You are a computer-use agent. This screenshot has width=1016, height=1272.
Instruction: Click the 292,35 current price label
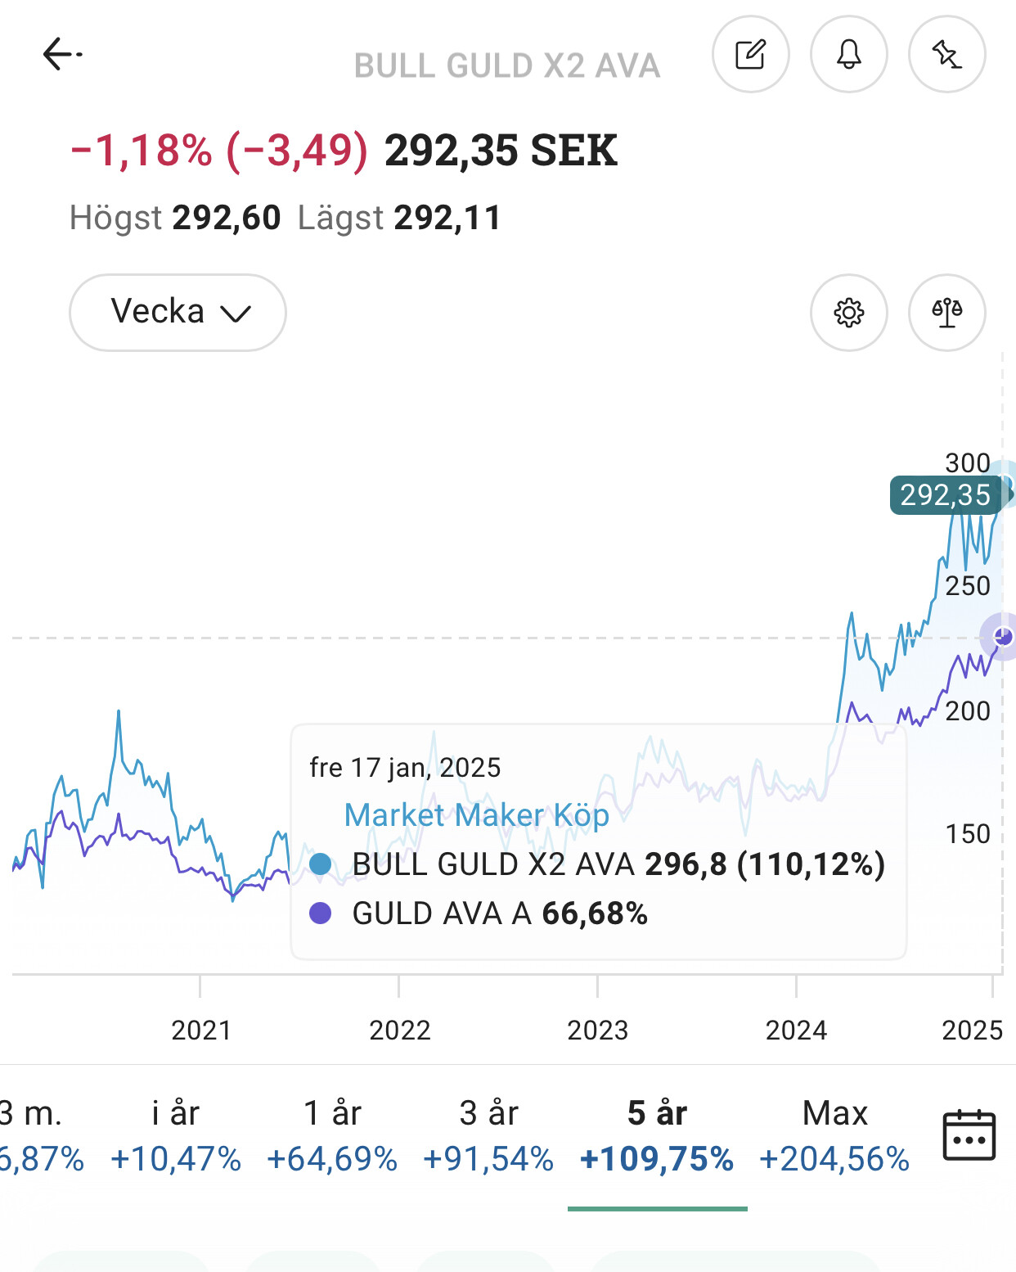pos(946,495)
